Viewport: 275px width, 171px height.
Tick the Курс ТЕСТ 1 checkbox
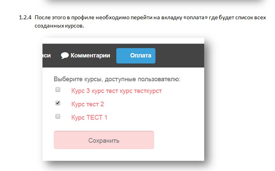58,116
